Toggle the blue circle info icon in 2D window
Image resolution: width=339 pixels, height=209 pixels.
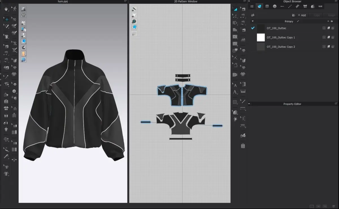134,21
